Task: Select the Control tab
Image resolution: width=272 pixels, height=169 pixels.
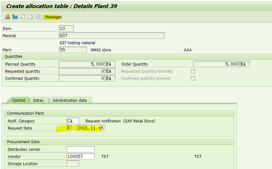Action: (x=19, y=100)
